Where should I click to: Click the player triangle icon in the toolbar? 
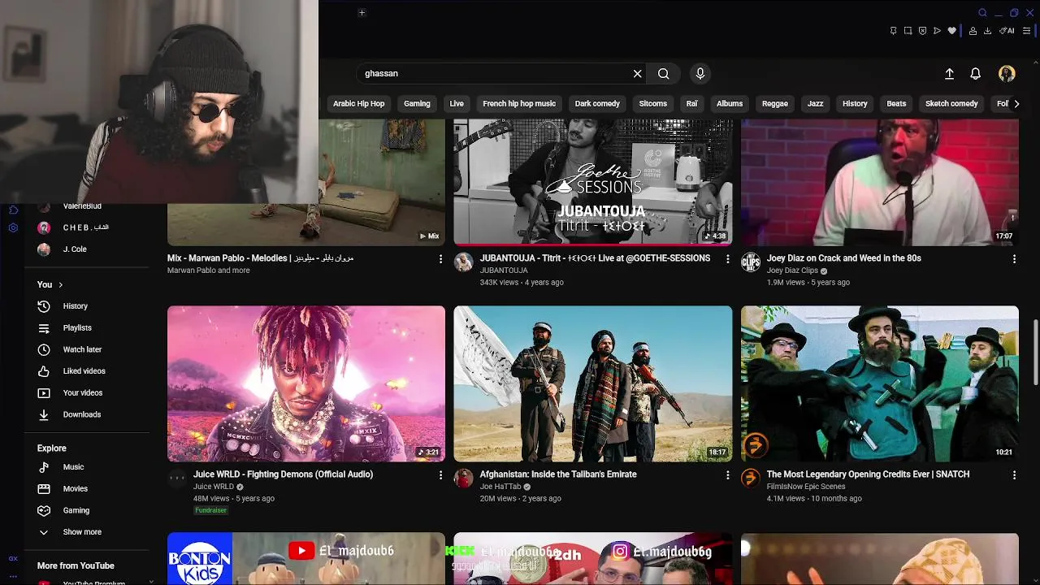click(937, 31)
